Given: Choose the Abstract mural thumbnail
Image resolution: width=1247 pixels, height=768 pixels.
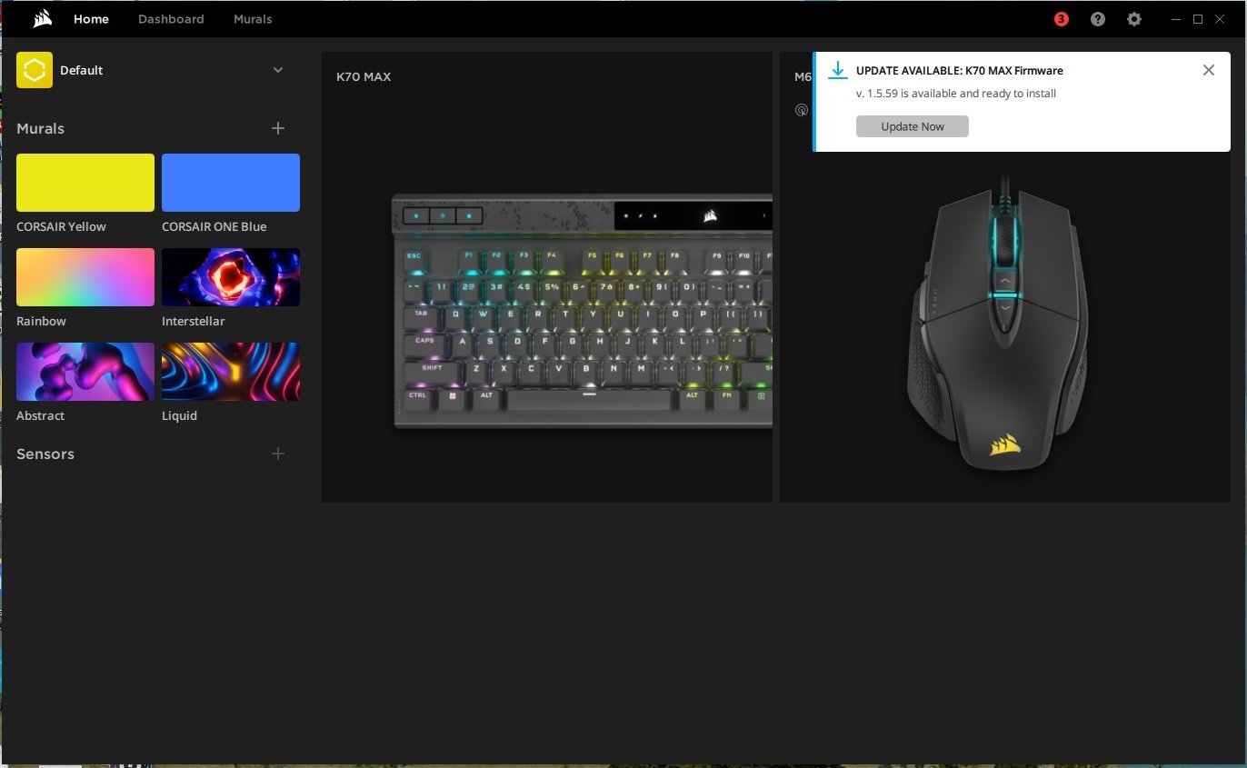Looking at the screenshot, I should pyautogui.click(x=85, y=372).
